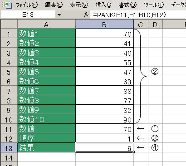The height and width of the screenshot is (166, 186).
Task: Click cell labeled 数値4
Action: 46,62
